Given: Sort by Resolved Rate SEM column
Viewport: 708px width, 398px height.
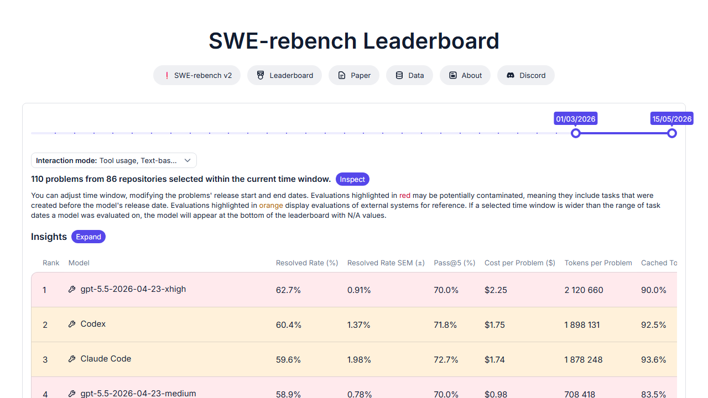Looking at the screenshot, I should [x=386, y=263].
